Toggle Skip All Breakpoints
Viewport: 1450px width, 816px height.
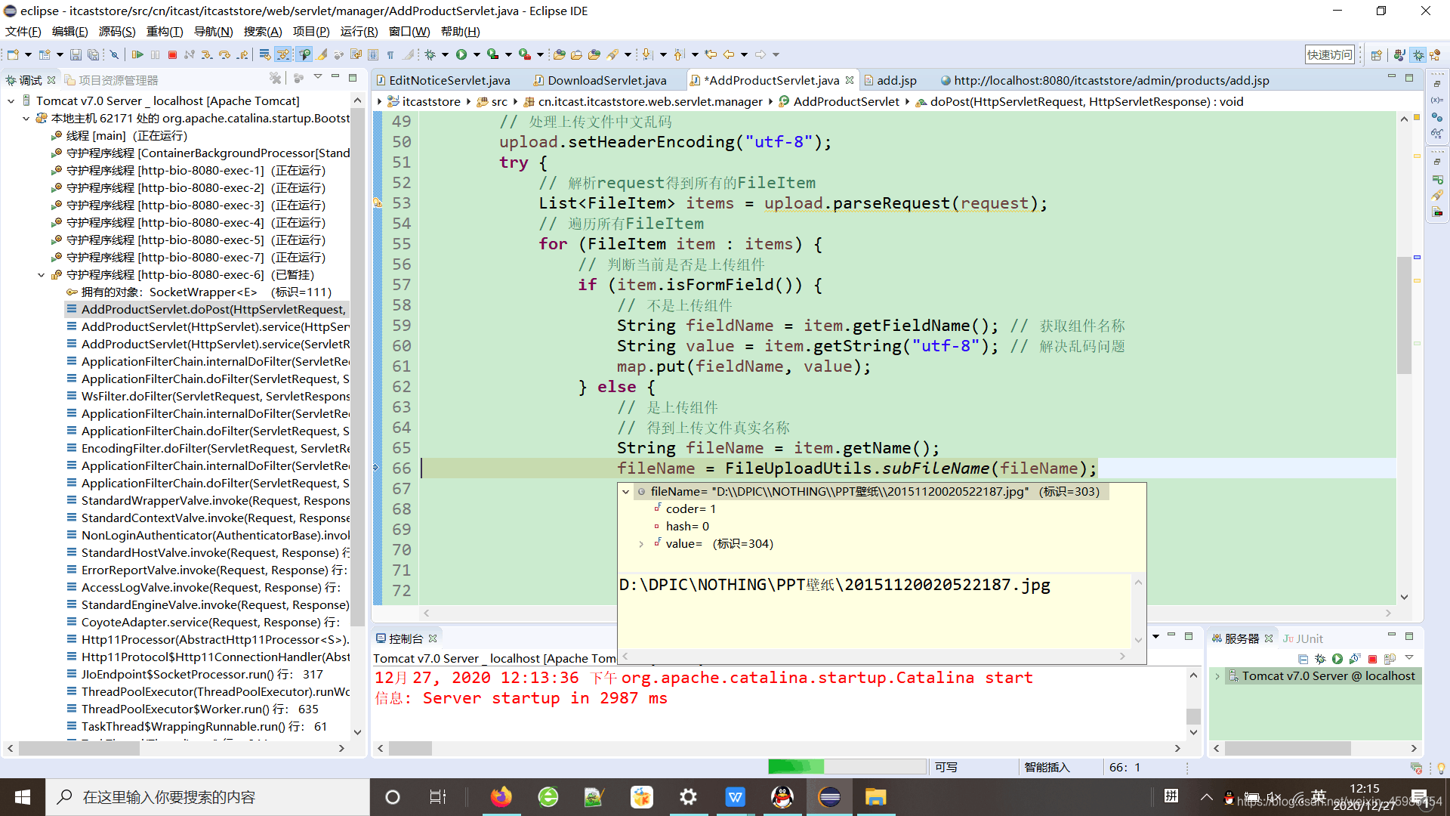tap(114, 54)
